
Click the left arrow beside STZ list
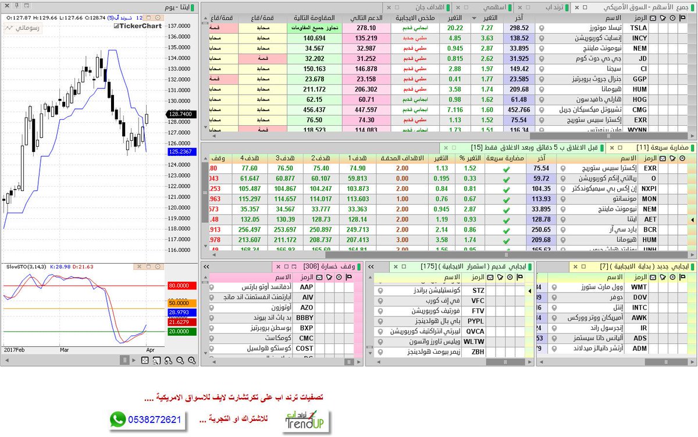[x=529, y=291]
